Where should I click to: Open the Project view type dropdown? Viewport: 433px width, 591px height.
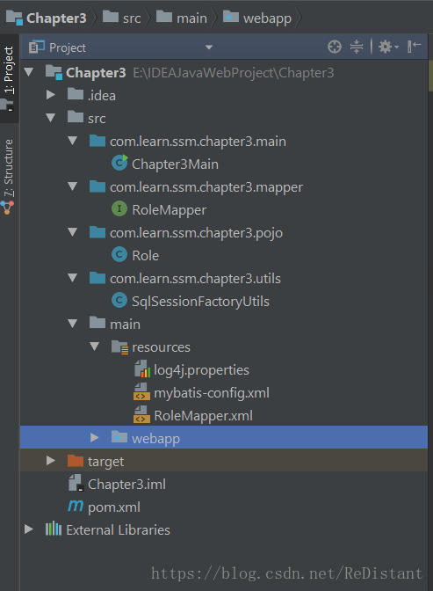209,47
